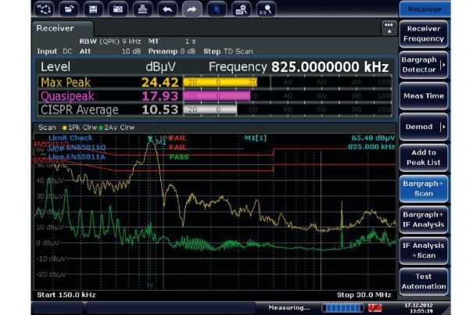
Task: Click the 1Pk Clrw trace label
Action: 80,127
